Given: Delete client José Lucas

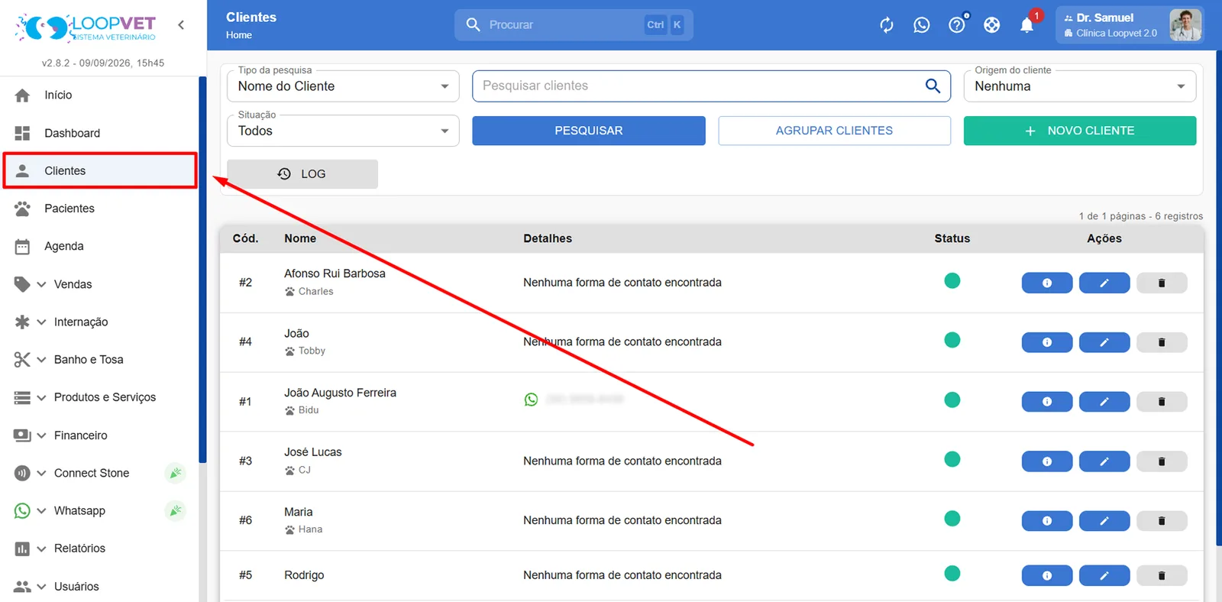Looking at the screenshot, I should click(x=1162, y=461).
